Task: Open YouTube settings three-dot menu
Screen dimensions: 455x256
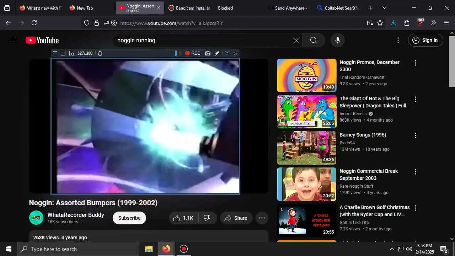Action: (x=398, y=40)
